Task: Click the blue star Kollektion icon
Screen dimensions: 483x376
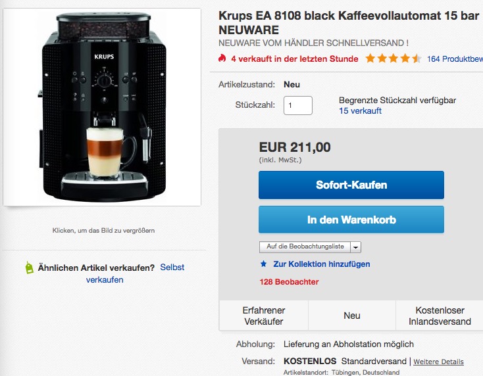Action: click(x=263, y=264)
